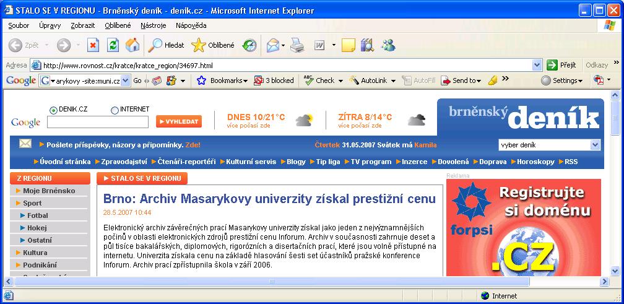Click the orange VYHLEDAT button
Screen dimensions: 624x304
tap(179, 122)
